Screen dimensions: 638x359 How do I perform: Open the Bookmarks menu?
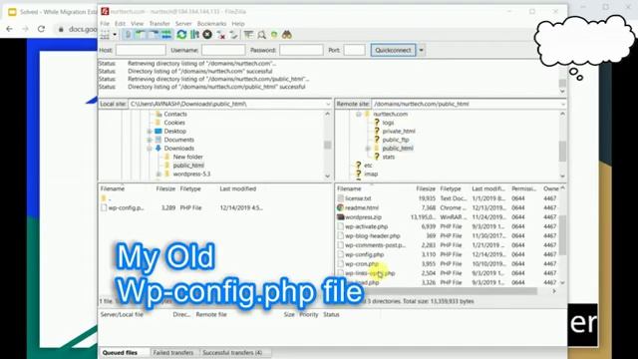[211, 24]
